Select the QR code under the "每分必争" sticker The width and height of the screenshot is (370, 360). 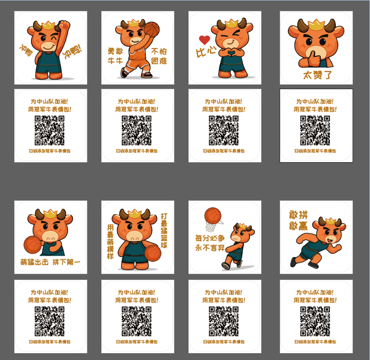click(224, 321)
